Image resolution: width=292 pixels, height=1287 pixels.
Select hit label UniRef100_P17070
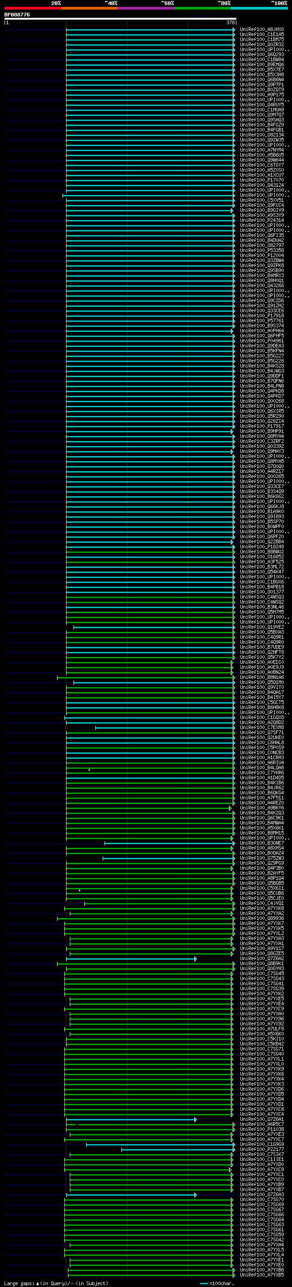(262, 180)
